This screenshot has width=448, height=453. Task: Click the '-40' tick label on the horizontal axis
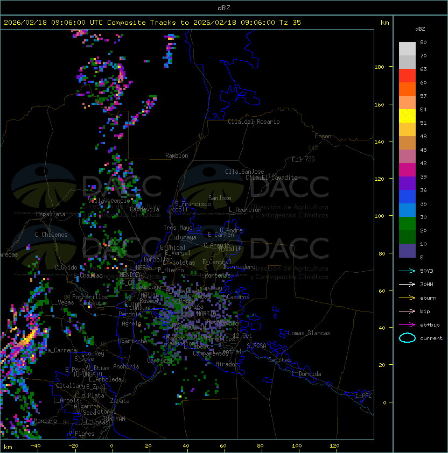(x=36, y=446)
